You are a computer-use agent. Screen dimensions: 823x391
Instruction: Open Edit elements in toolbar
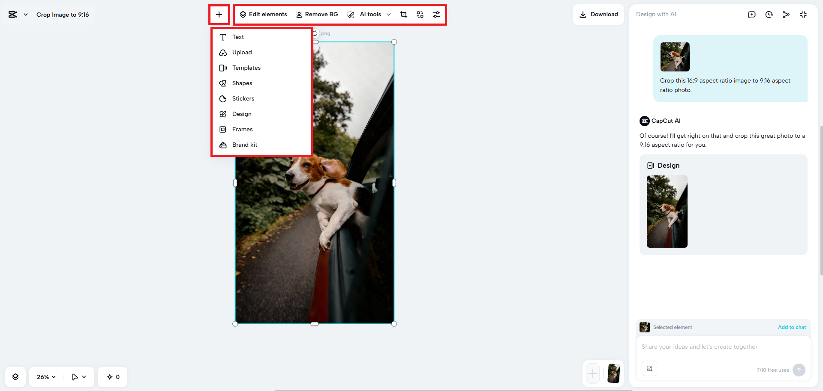pyautogui.click(x=263, y=15)
